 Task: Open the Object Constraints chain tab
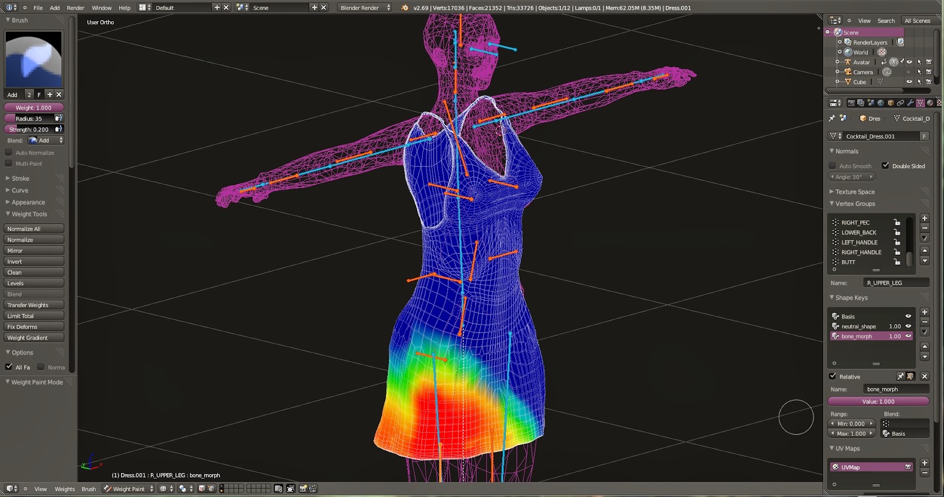point(900,103)
